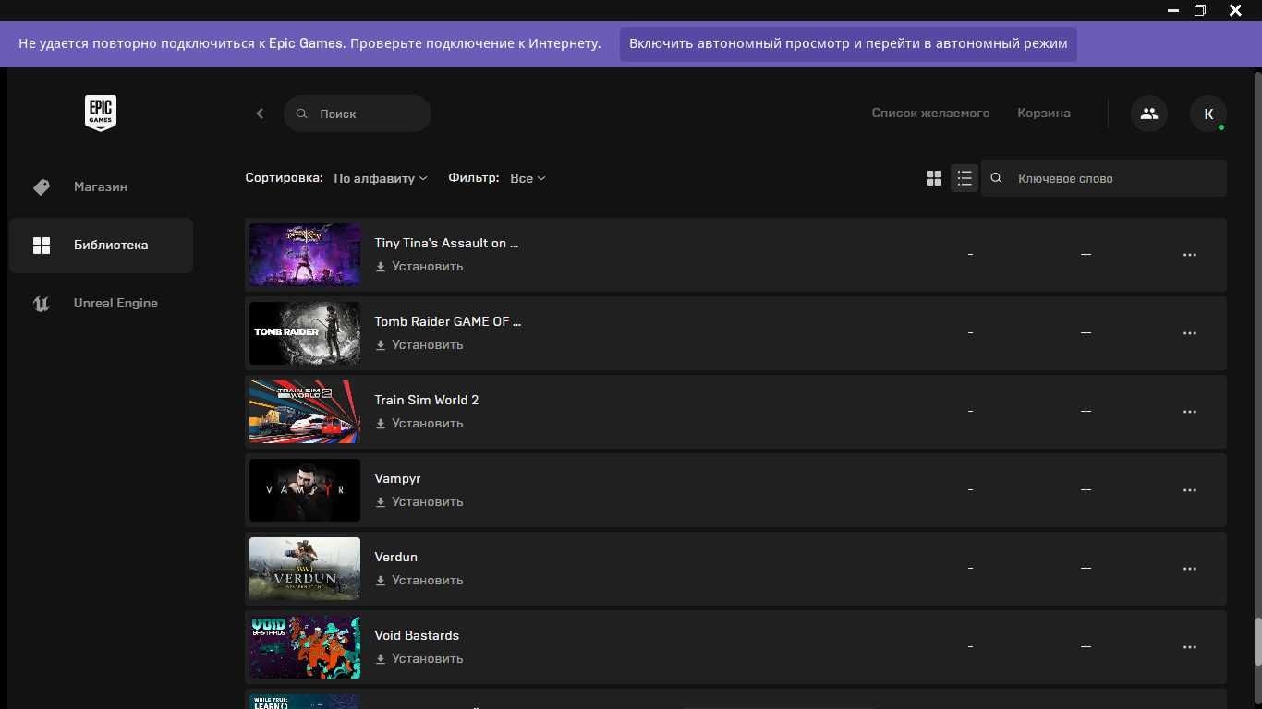The height and width of the screenshot is (709, 1262).
Task: Select Библиотека in the sidebar
Action: 101,246
